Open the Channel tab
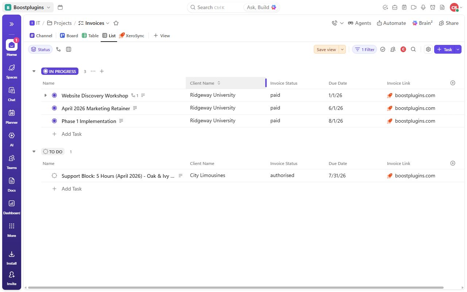467x292 pixels. click(x=41, y=36)
